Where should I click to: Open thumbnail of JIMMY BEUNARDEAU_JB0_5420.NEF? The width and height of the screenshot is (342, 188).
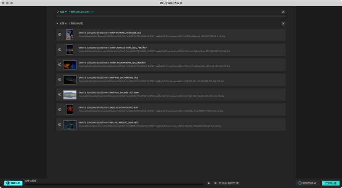click(x=70, y=65)
